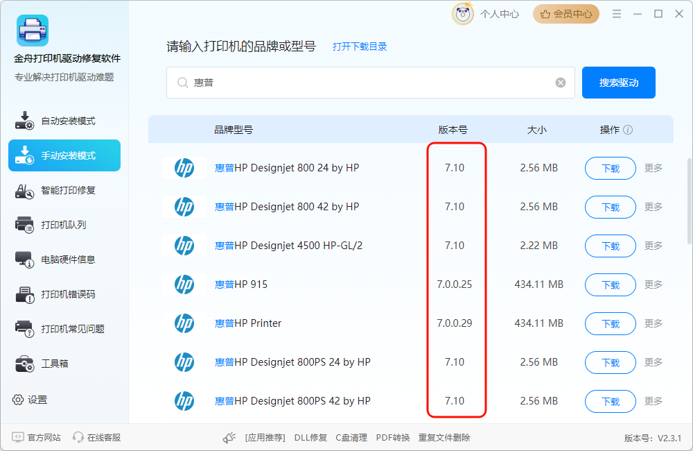The image size is (693, 451).
Task: Download driver for Designjet 800PS 42
Action: tap(611, 402)
